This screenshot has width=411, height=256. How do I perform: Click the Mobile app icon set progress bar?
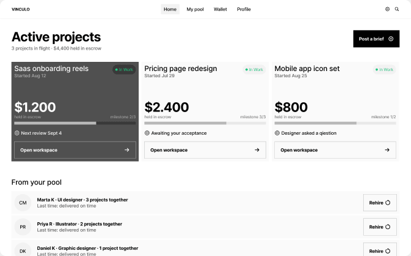tap(336, 123)
